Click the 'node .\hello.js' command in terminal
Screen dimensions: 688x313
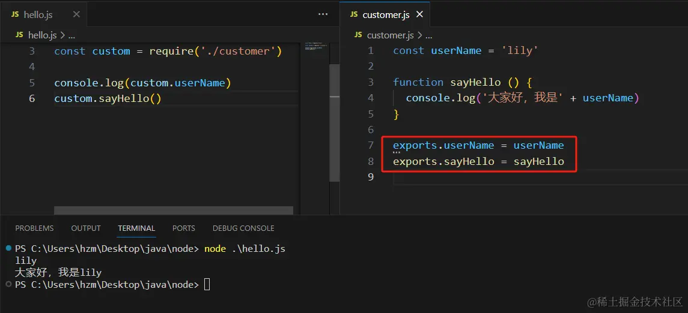click(x=245, y=249)
